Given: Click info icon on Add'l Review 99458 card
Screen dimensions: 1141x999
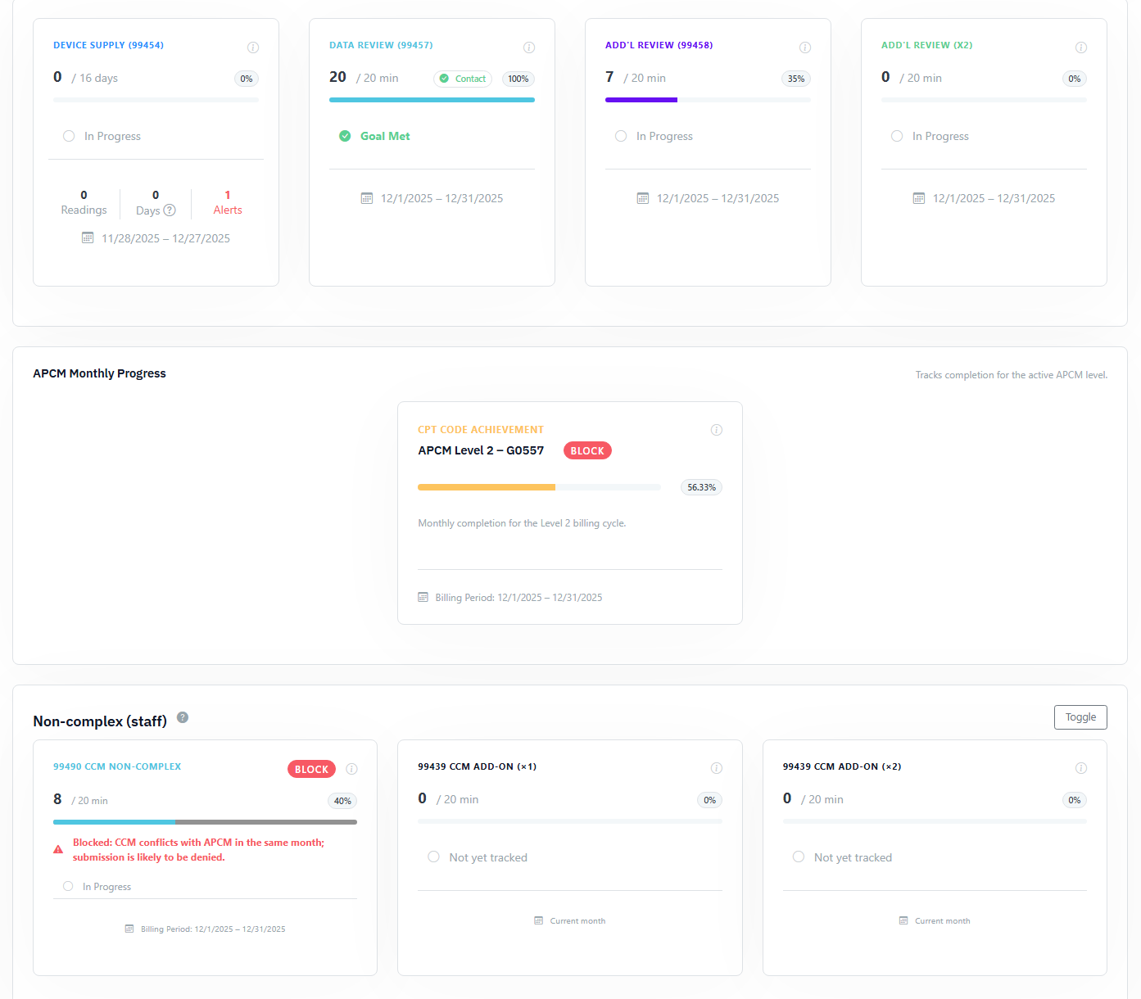Looking at the screenshot, I should [x=805, y=47].
